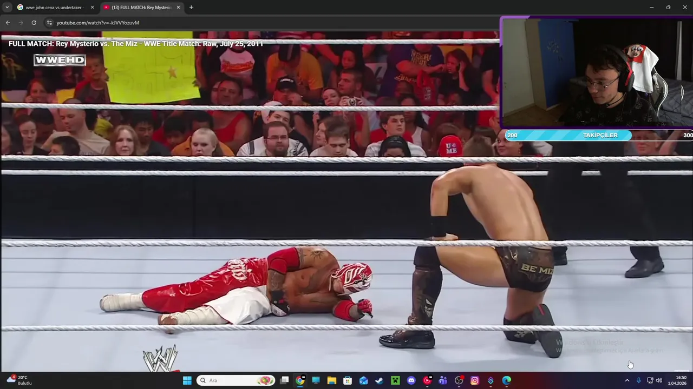Viewport: 693px width, 389px height.
Task: Launch Steam from the taskbar
Action: (x=379, y=380)
